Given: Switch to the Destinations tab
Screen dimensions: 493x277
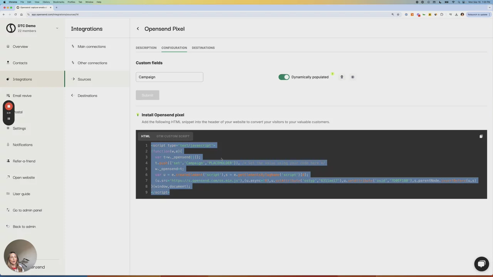Looking at the screenshot, I should (x=203, y=48).
